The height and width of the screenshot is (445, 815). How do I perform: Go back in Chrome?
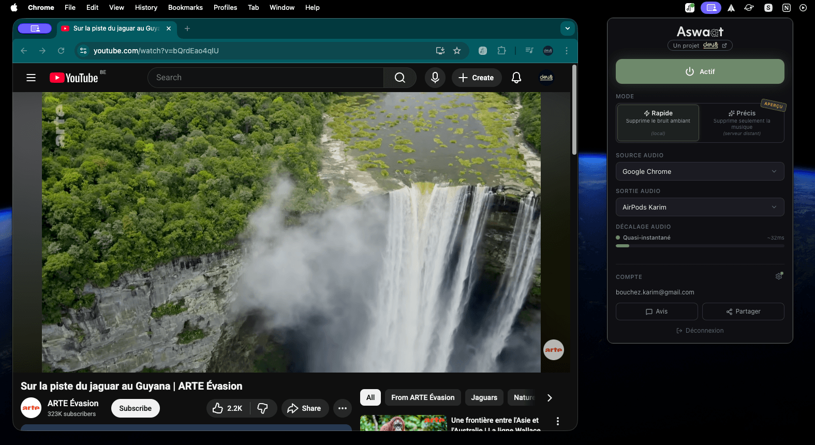24,51
